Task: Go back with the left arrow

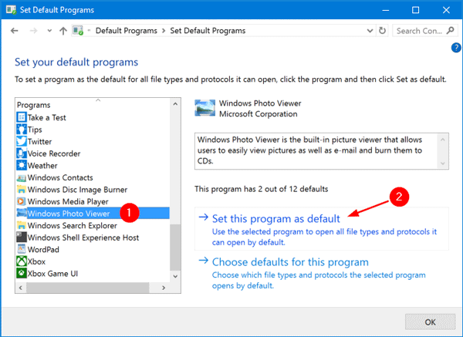Action: pyautogui.click(x=14, y=31)
